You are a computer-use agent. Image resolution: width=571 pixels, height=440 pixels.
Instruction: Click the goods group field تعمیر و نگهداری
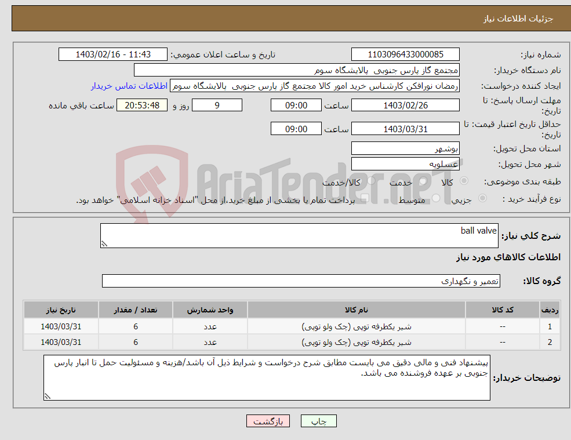click(301, 281)
